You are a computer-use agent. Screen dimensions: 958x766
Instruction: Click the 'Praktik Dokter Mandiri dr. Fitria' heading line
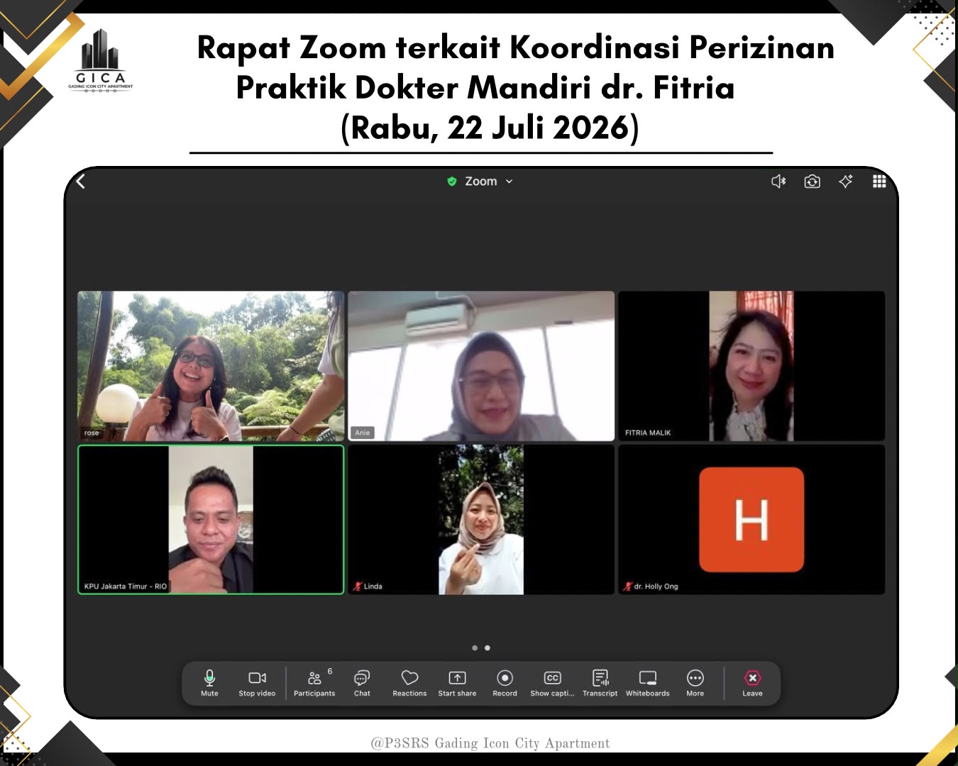point(485,88)
